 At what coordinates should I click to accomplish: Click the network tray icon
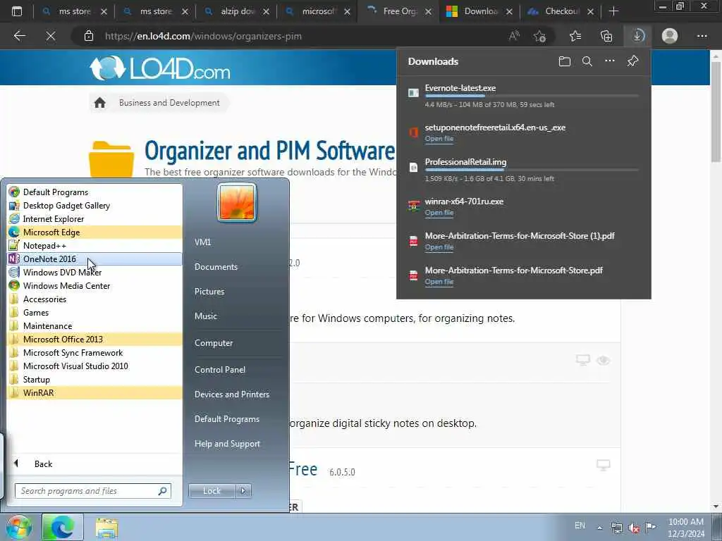pos(616,528)
